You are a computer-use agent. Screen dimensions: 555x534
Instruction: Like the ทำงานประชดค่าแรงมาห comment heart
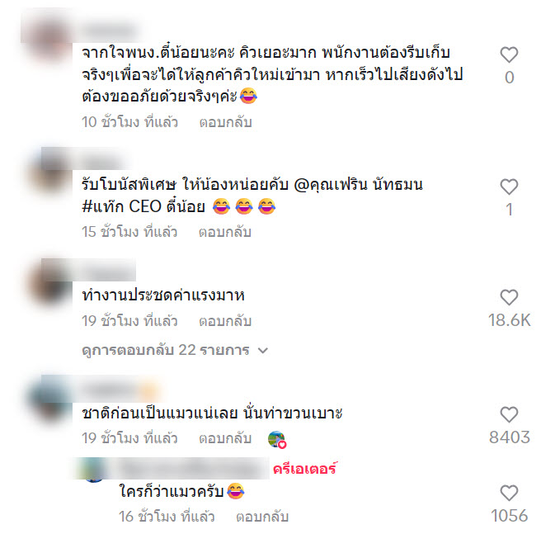[509, 297]
